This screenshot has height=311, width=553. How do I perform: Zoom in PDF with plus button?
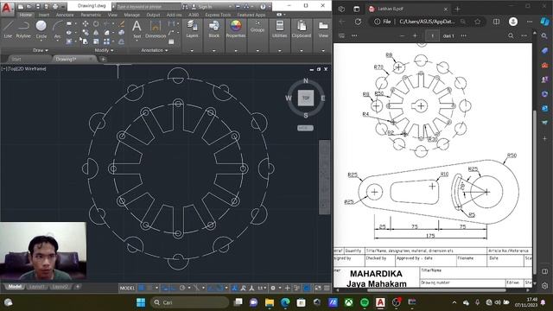[x=415, y=35]
